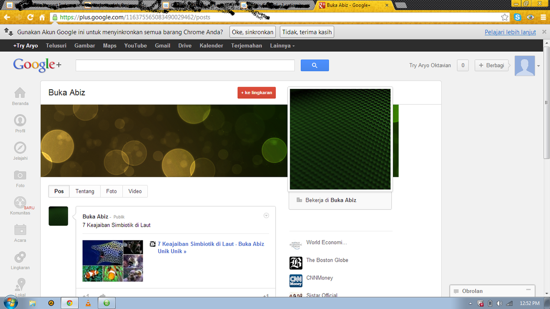Click the user avatar picture

525,66
